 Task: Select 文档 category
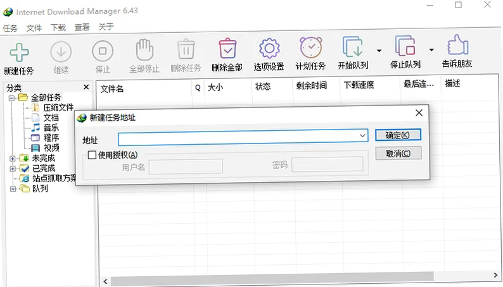[51, 118]
